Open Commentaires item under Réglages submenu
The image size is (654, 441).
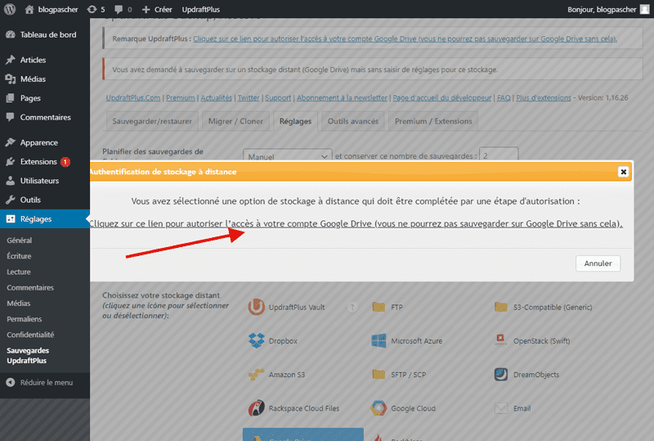[x=30, y=288]
